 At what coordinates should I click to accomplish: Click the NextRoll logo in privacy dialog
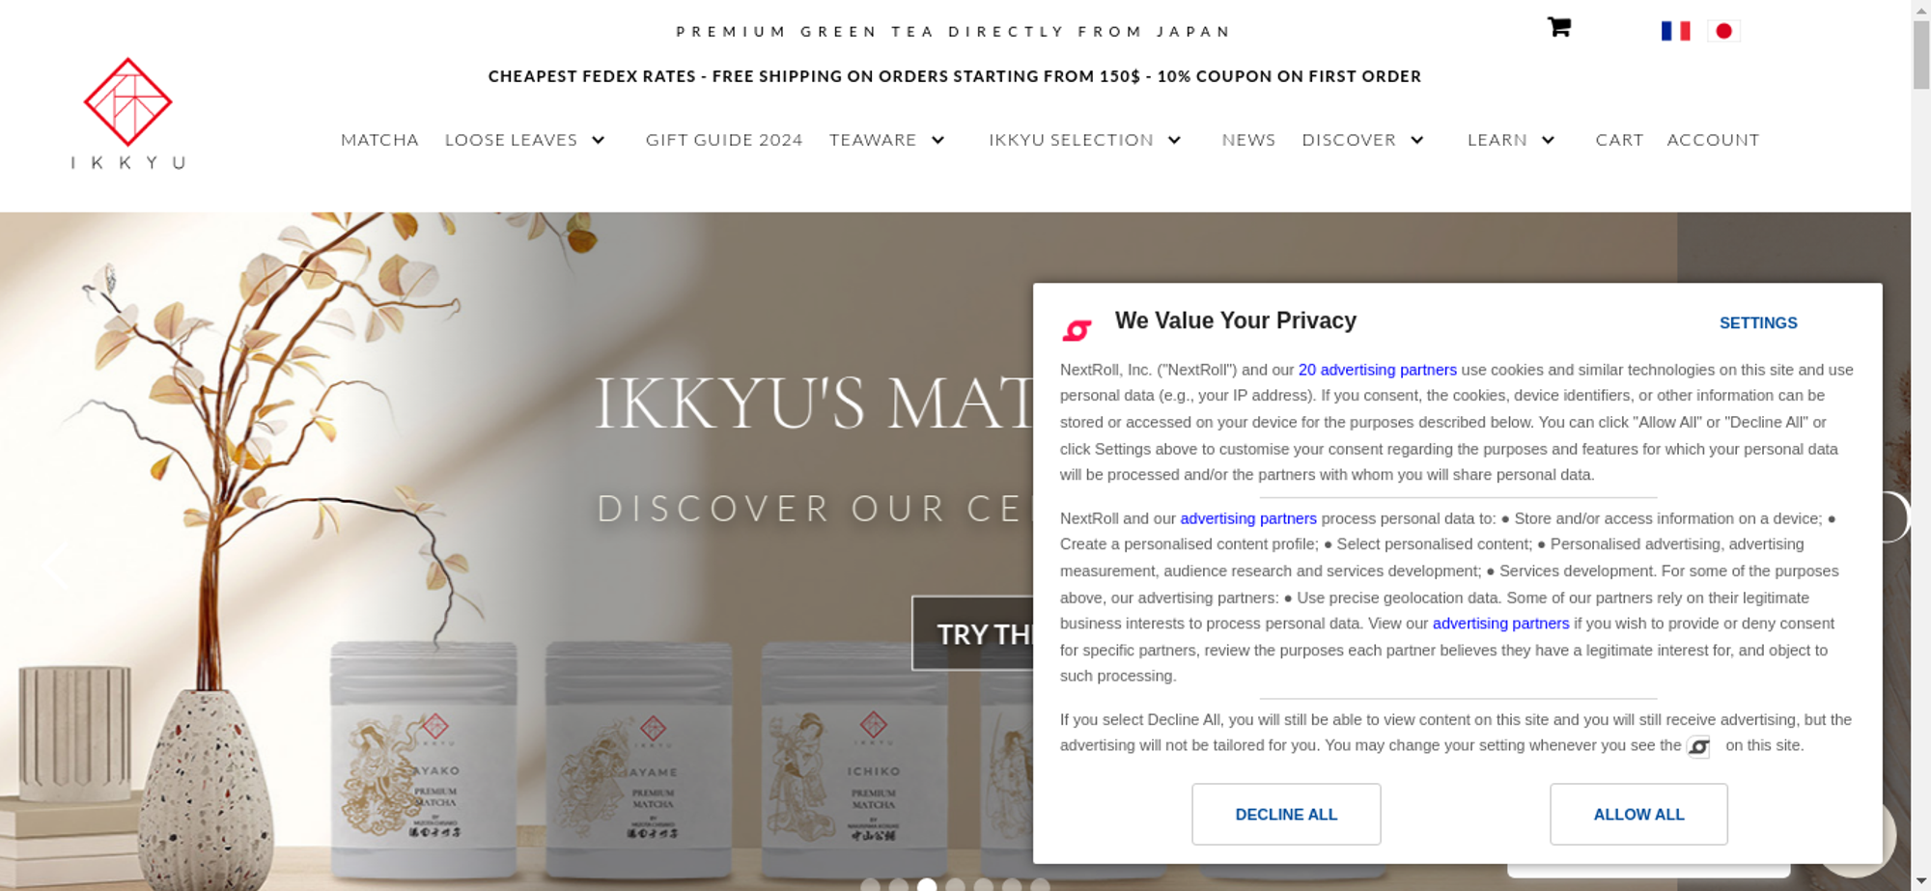1077,330
